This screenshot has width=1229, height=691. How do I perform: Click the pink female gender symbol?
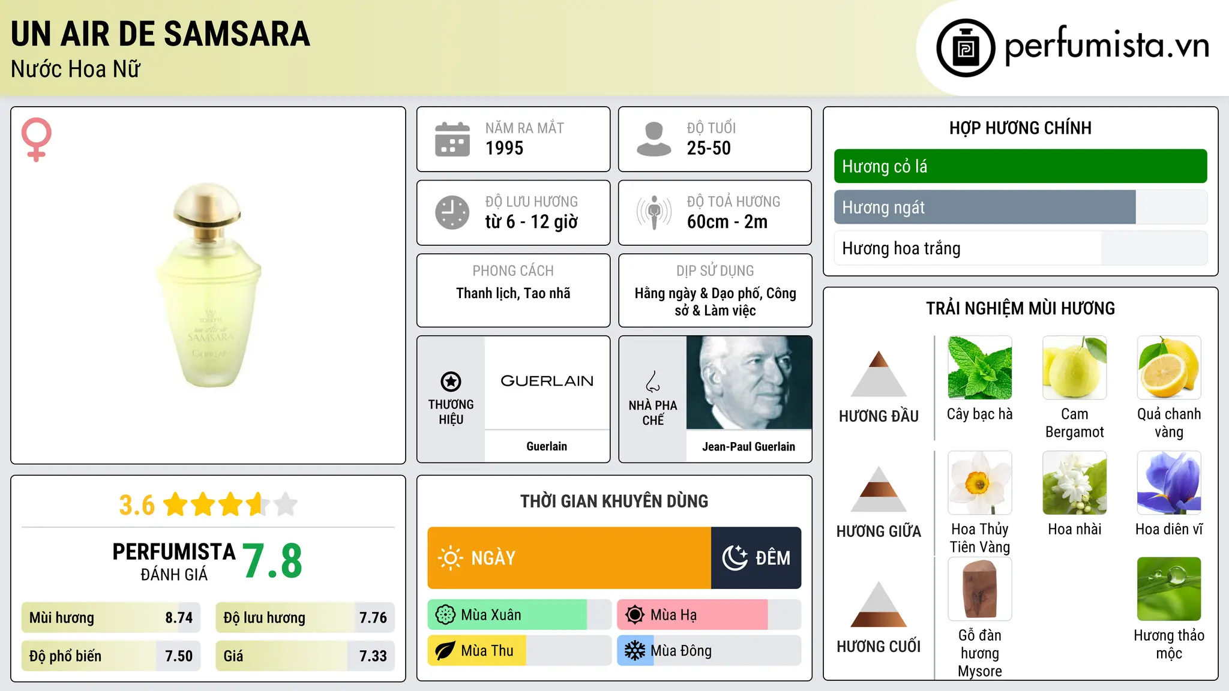(36, 140)
